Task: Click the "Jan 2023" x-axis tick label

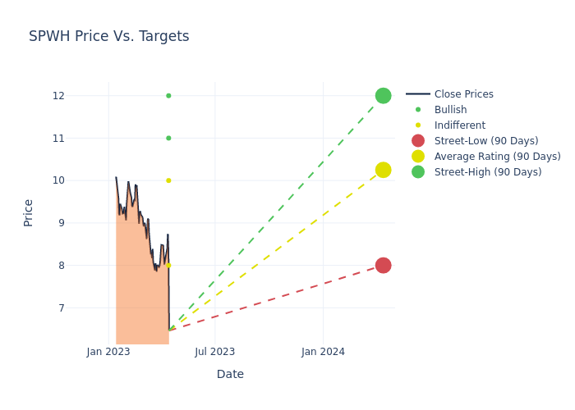Action: pos(108,352)
